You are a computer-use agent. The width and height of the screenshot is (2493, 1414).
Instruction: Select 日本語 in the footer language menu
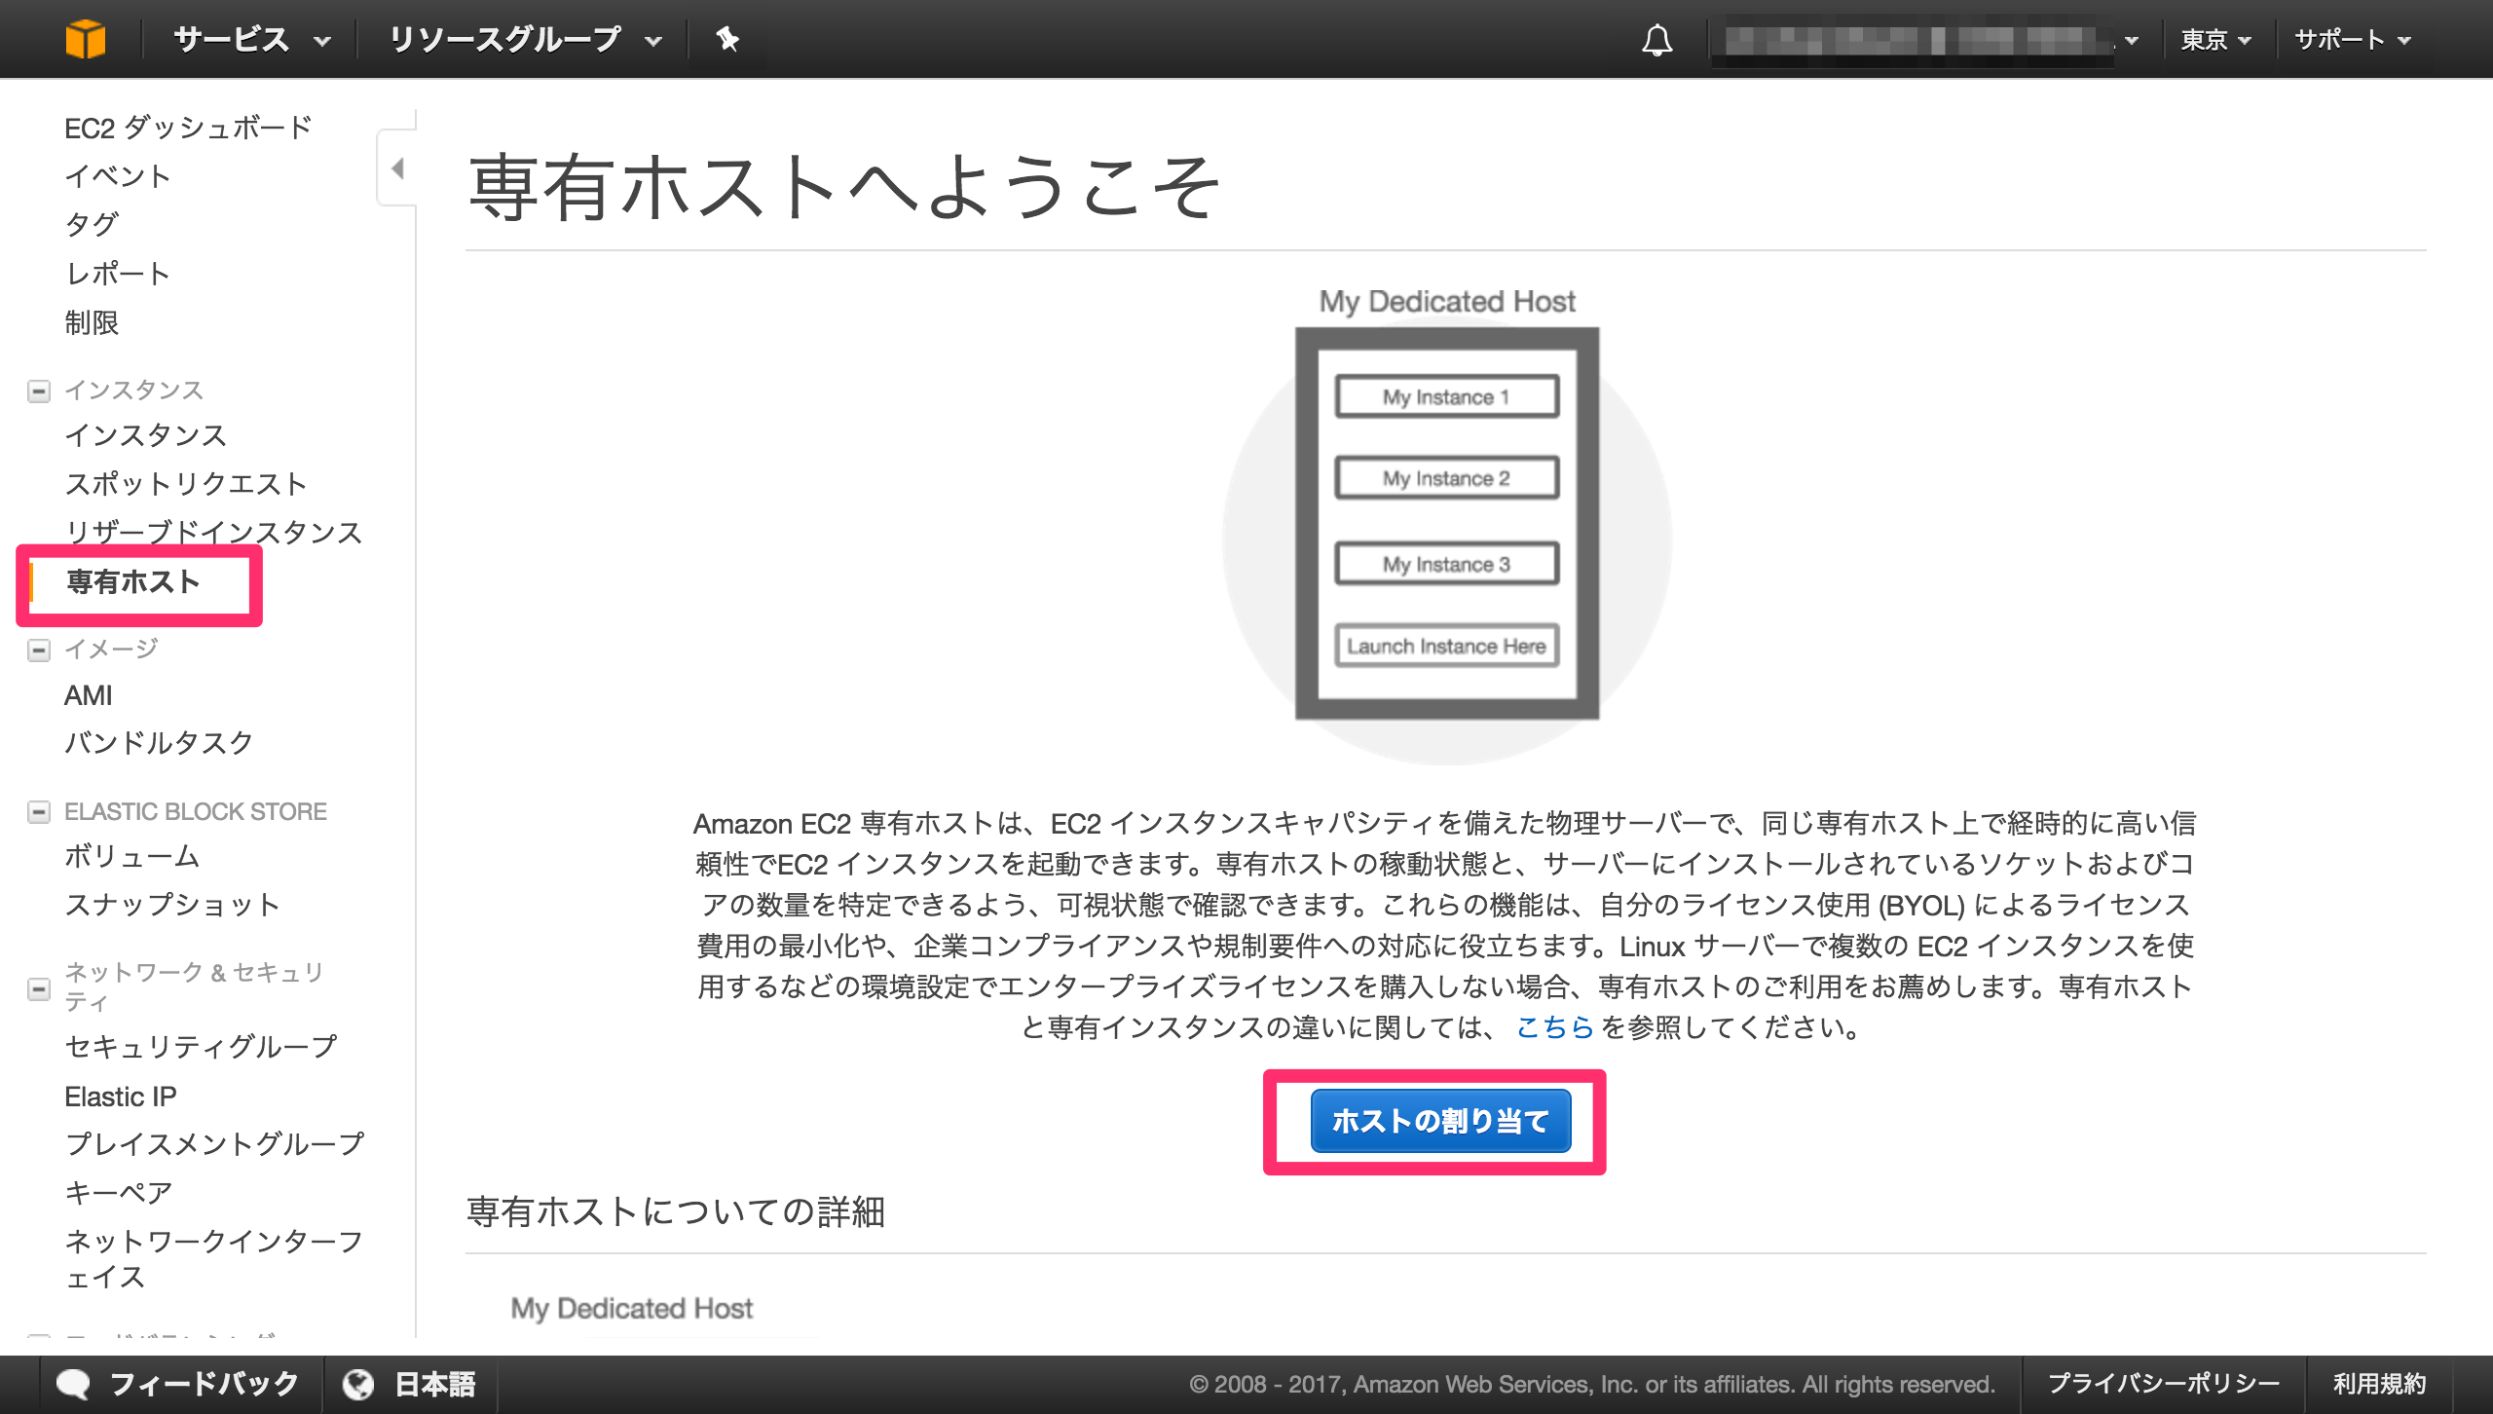pos(433,1382)
